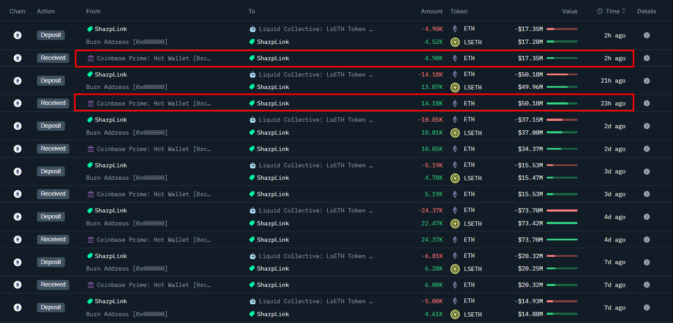
Task: Select the 4.78K LSETH amount
Action: click(x=434, y=178)
